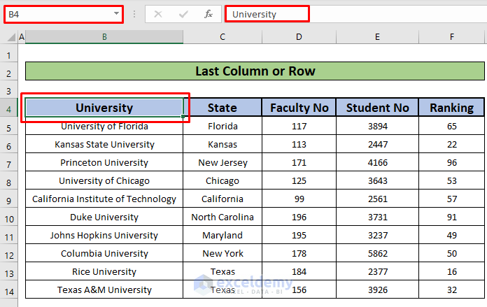Select the North Carolina cell
This screenshot has height=307, width=487.
point(223,217)
